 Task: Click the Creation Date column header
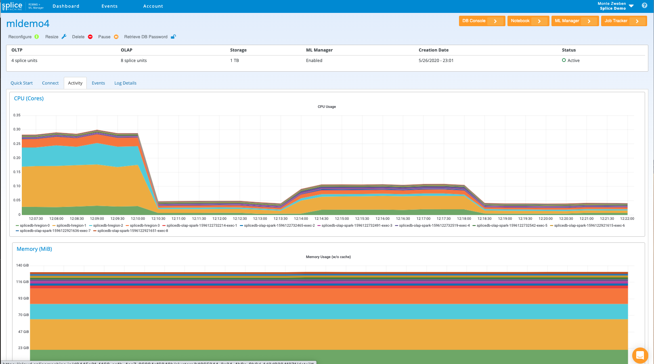(x=434, y=50)
